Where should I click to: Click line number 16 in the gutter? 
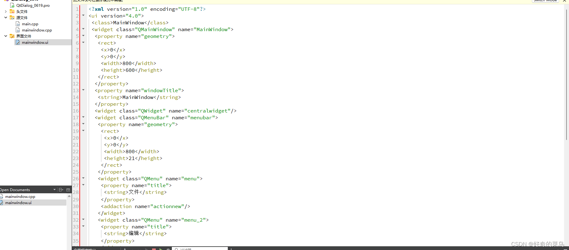[76, 111]
